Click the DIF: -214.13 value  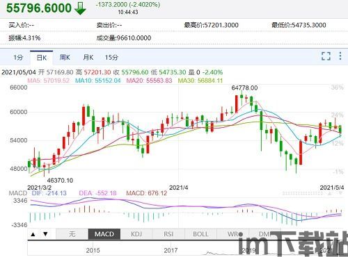(49, 193)
